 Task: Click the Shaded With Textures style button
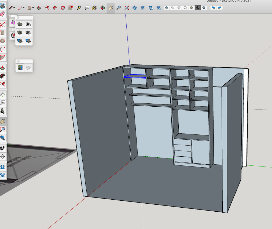(x=198, y=8)
